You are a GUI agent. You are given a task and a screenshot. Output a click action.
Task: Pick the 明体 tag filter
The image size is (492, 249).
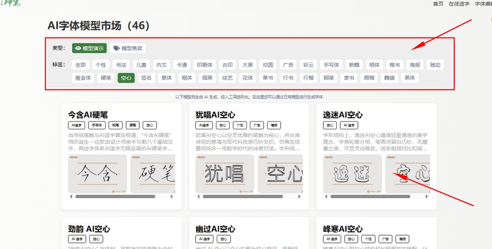point(374,65)
